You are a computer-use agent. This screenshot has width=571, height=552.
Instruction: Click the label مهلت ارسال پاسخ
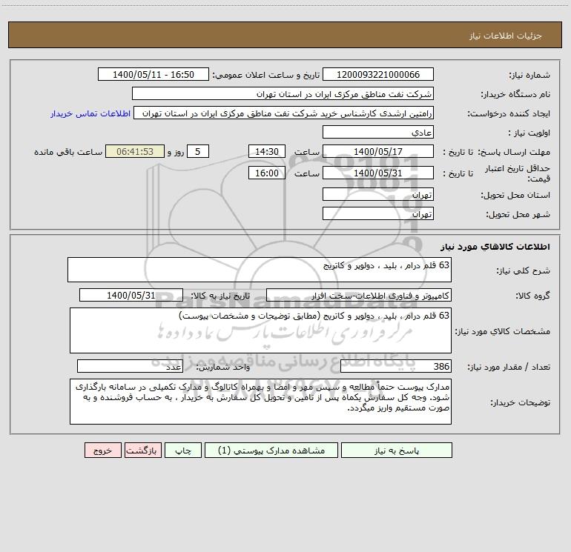click(514, 152)
